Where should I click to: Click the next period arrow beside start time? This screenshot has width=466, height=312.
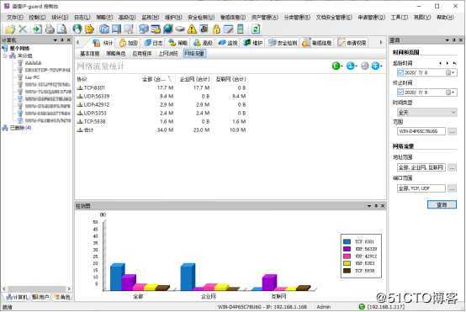pos(447,63)
